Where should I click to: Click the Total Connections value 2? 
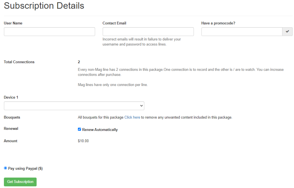[x=79, y=62]
